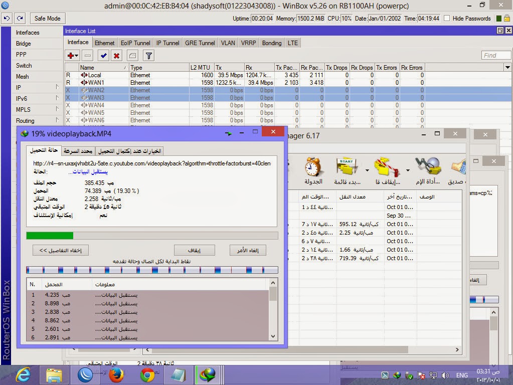This screenshot has height=385, width=513.
Task: Expand the IP submenu arrow
Action: pyautogui.click(x=57, y=87)
